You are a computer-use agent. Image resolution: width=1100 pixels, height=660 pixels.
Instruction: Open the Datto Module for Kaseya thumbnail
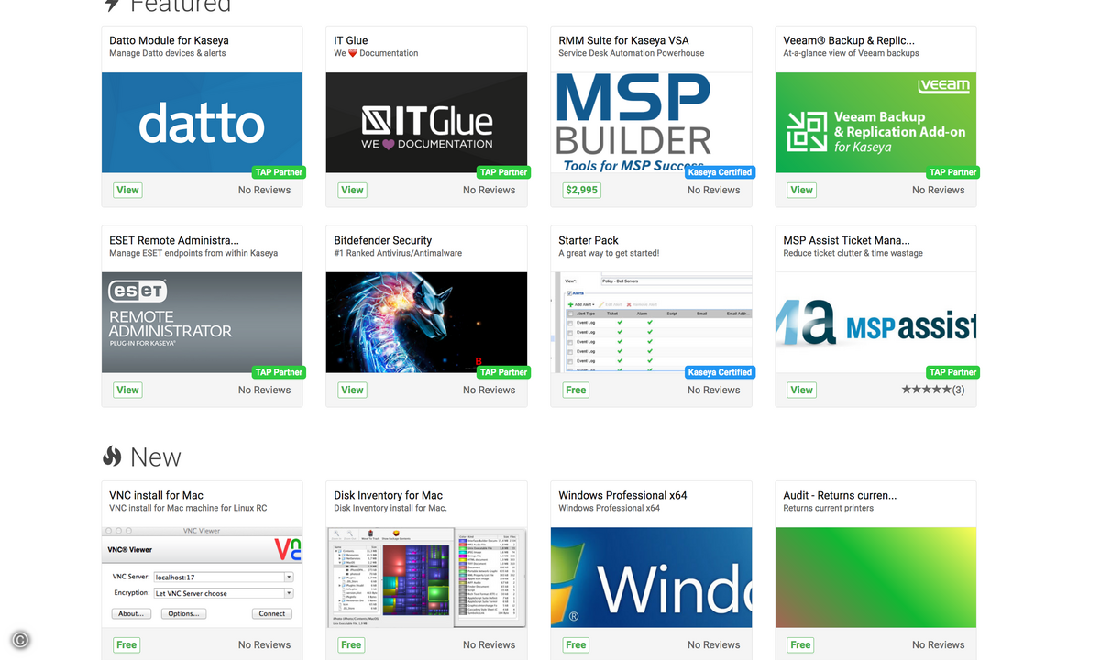[202, 123]
